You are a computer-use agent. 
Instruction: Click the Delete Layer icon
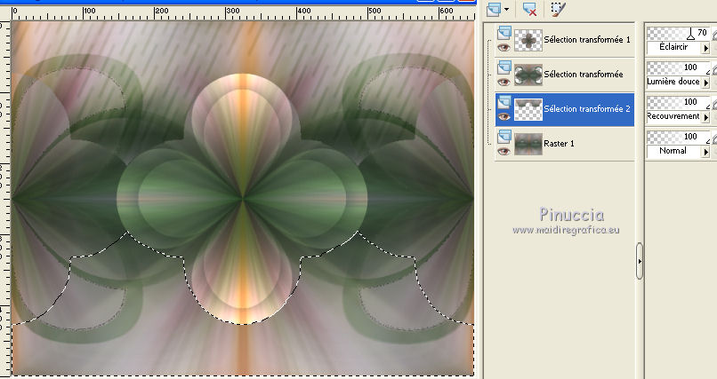pyautogui.click(x=529, y=9)
